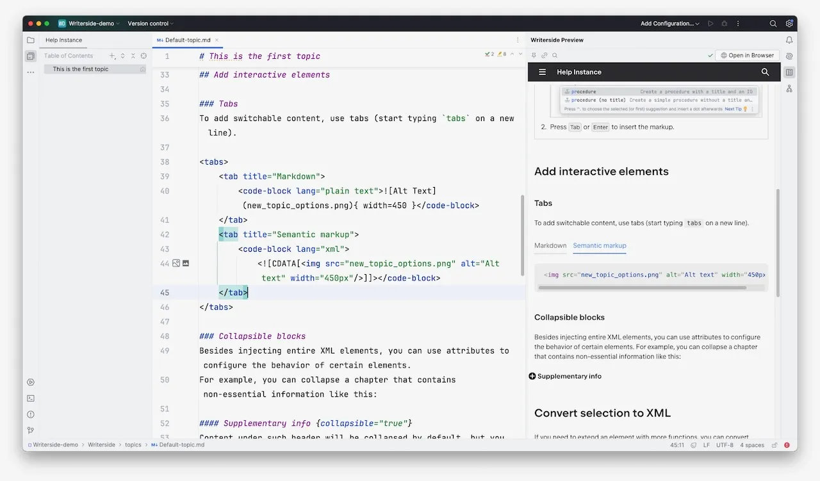Click the search icon in preview toolbar
Image resolution: width=820 pixels, height=481 pixels.
(555, 56)
